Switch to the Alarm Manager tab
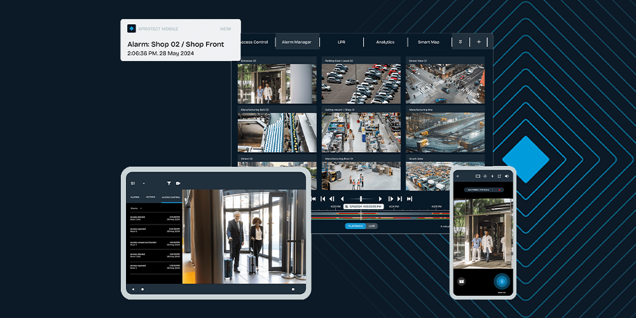Viewport: 636px width, 318px height. (x=296, y=42)
